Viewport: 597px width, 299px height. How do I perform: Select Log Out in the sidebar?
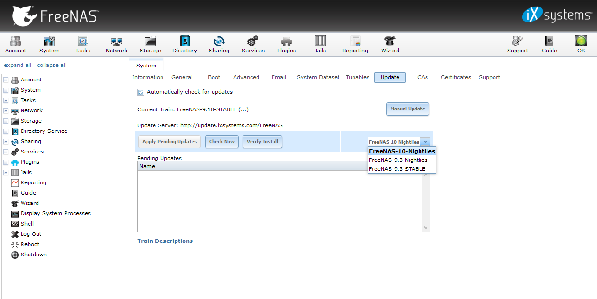(x=31, y=234)
